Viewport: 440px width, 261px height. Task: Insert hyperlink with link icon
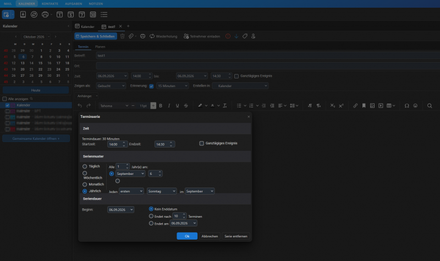click(355, 105)
